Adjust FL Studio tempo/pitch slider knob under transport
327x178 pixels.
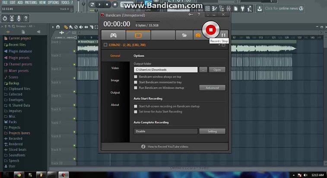click(x=95, y=10)
